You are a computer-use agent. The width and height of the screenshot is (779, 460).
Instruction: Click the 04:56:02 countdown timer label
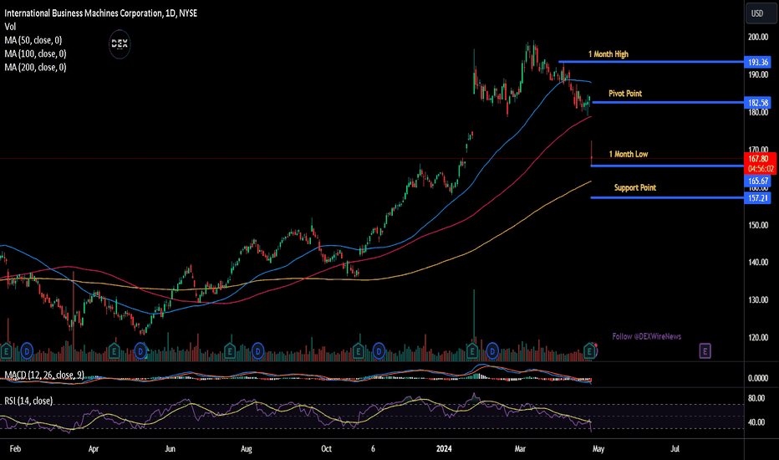coord(761,169)
